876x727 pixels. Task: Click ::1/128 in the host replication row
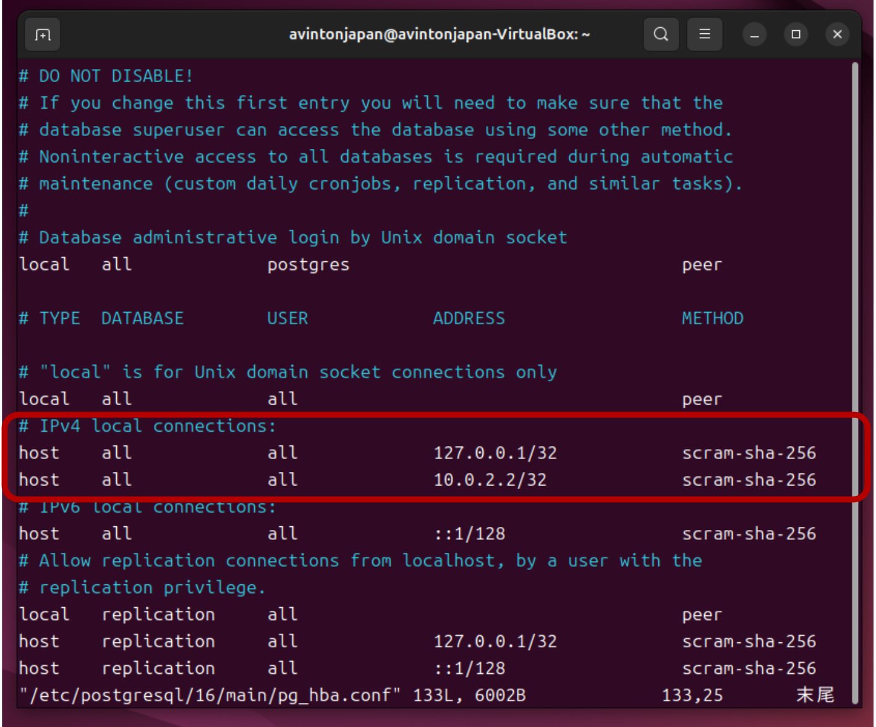tap(469, 668)
